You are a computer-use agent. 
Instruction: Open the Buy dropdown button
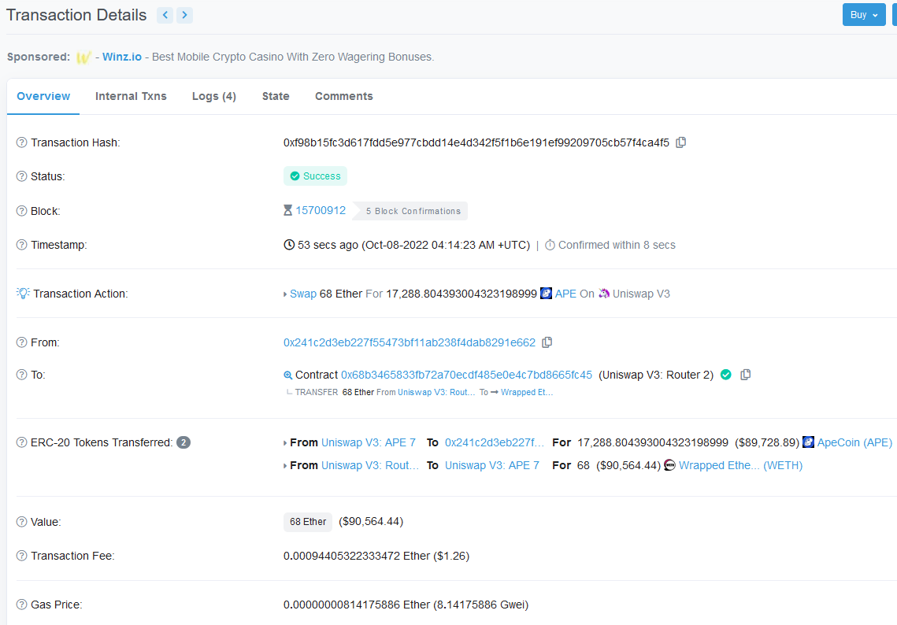(863, 15)
